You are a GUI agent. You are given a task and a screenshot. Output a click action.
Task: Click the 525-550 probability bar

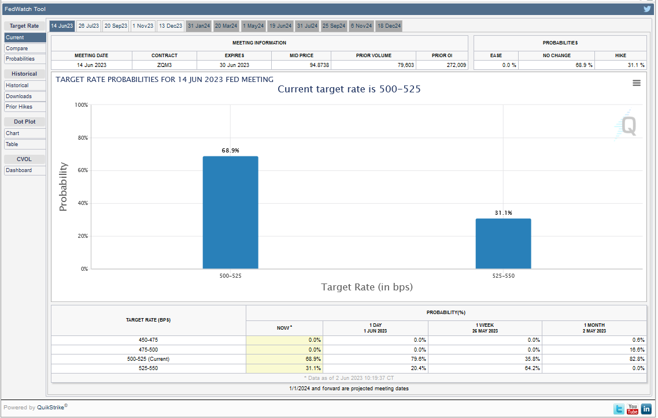point(503,243)
